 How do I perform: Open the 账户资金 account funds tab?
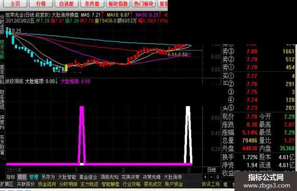(174, 184)
